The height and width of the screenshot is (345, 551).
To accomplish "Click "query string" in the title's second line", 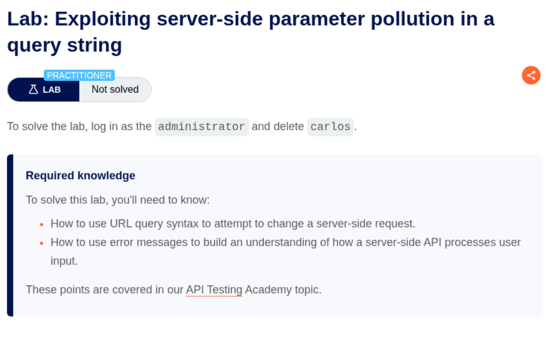I will click(64, 45).
